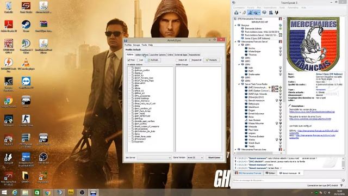Switch to the Repositories tab
Image resolution: width=348 pixels, height=196 pixels.
[195, 54]
